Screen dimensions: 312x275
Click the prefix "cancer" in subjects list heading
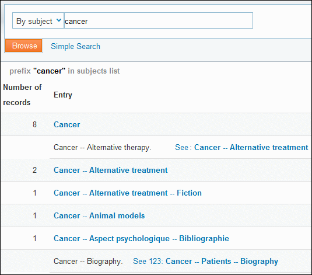[65, 71]
